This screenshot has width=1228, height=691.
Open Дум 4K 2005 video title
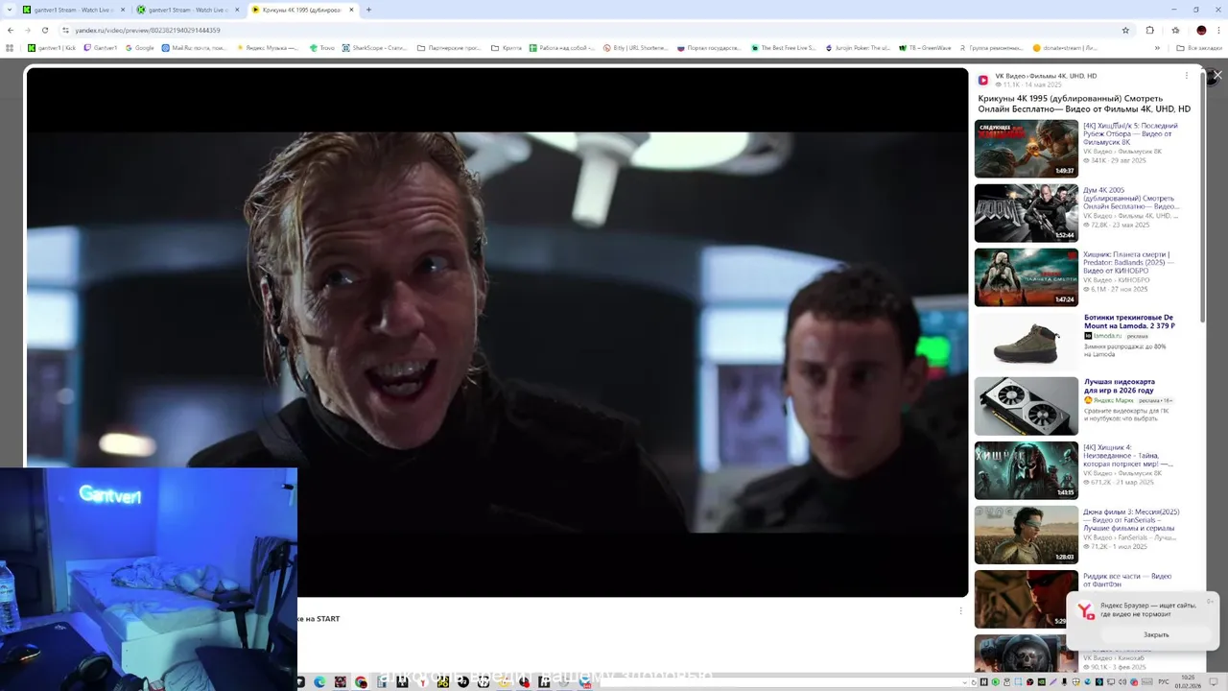pyautogui.click(x=1131, y=198)
